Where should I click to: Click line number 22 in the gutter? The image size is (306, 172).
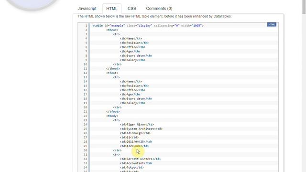(x=86, y=116)
